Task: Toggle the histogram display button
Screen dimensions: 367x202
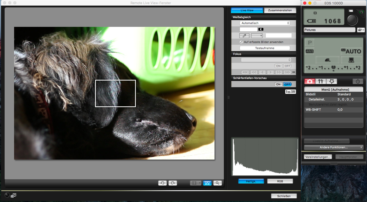Action: click(x=207, y=183)
